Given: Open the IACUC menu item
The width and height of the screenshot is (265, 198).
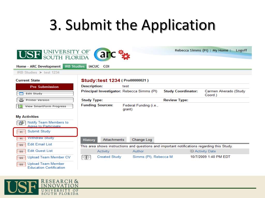Looking at the screenshot, I should pyautogui.click(x=94, y=66).
